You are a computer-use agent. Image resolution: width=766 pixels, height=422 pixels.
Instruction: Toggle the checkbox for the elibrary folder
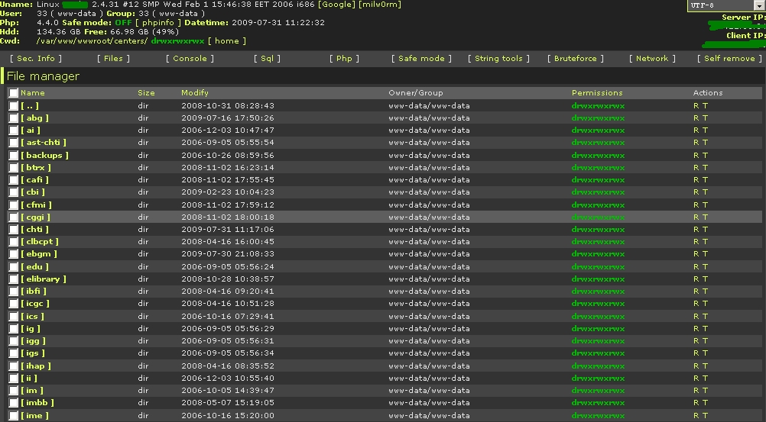[x=14, y=279]
